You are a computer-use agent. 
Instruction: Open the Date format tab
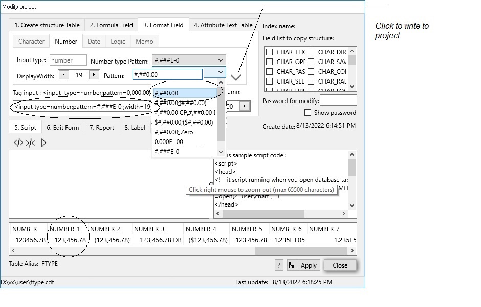click(x=94, y=42)
